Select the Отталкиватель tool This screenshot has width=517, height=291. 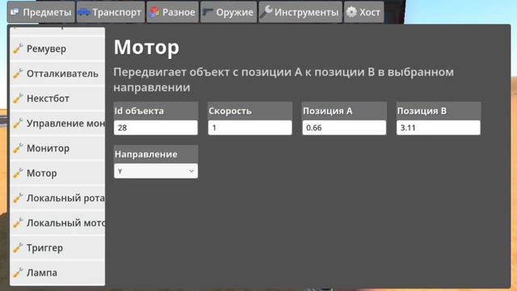[57, 74]
